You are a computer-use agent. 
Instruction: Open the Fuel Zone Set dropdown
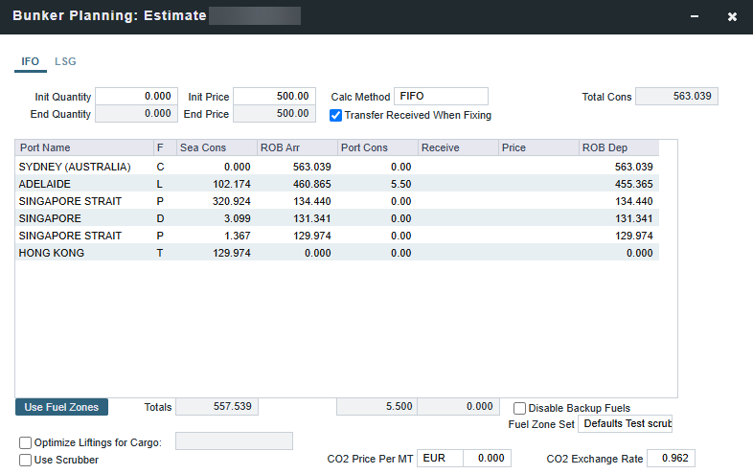[x=625, y=423]
